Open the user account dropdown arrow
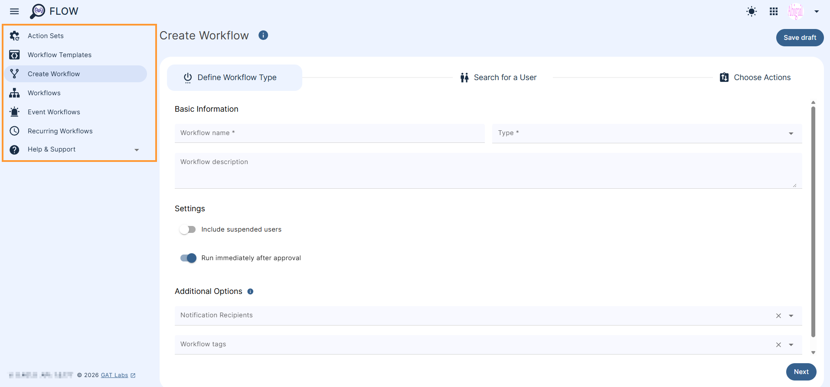The height and width of the screenshot is (387, 830). pos(817,12)
